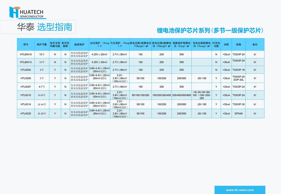Choose the HTL6320 model cell
The height and width of the screenshot is (194, 281).
(x=26, y=113)
